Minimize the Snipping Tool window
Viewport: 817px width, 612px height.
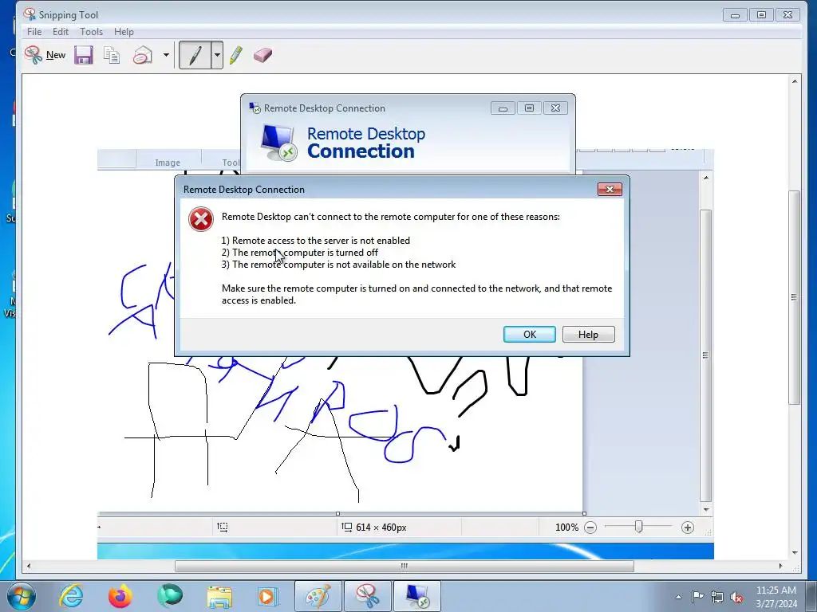click(x=735, y=15)
